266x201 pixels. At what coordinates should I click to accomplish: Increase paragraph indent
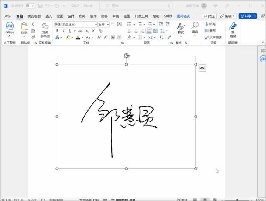(x=167, y=24)
